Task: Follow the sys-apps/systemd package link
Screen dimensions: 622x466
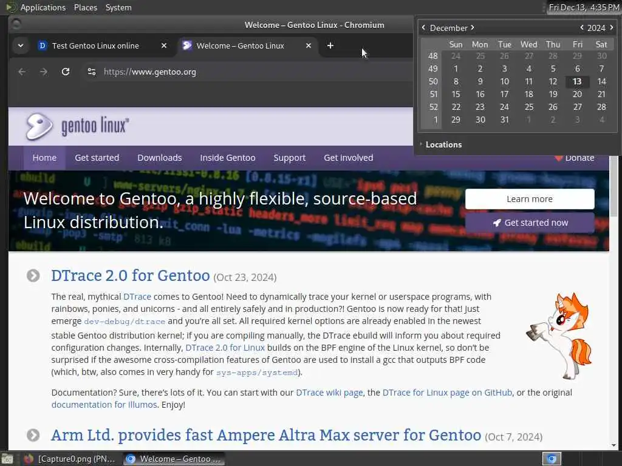Action: (257, 373)
